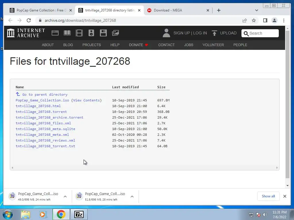
Task: Close the downloads bar
Action: pyautogui.click(x=285, y=196)
